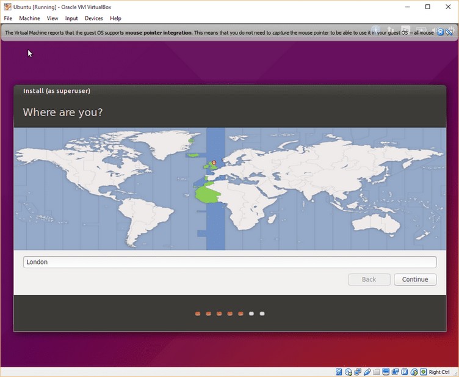Click the green Iceland region on map

[x=193, y=155]
